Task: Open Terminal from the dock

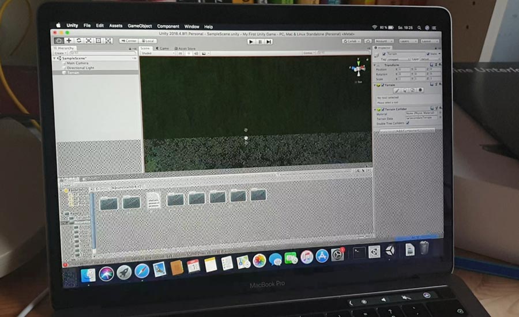Action: (x=359, y=253)
